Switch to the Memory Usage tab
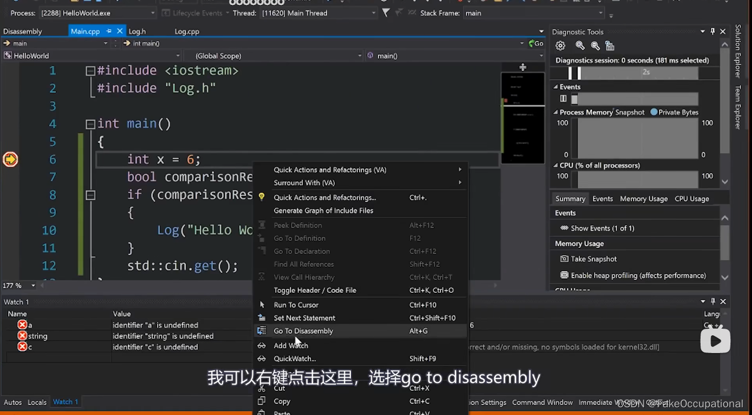 [644, 198]
